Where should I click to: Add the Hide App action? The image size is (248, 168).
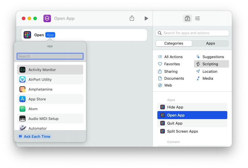point(192,107)
